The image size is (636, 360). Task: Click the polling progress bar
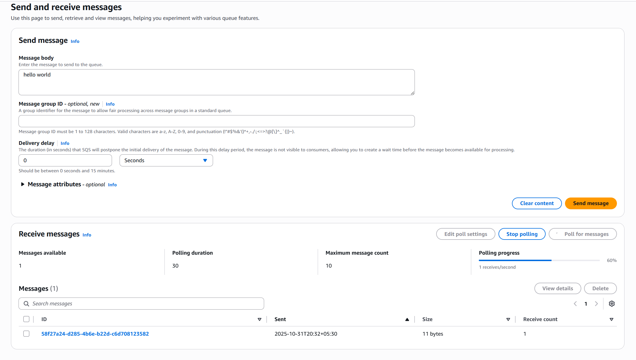tap(539, 260)
